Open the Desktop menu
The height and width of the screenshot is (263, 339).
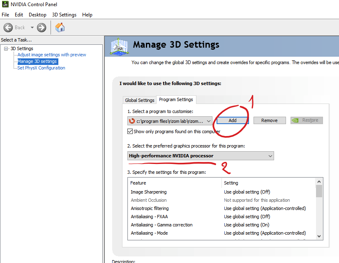click(x=38, y=15)
